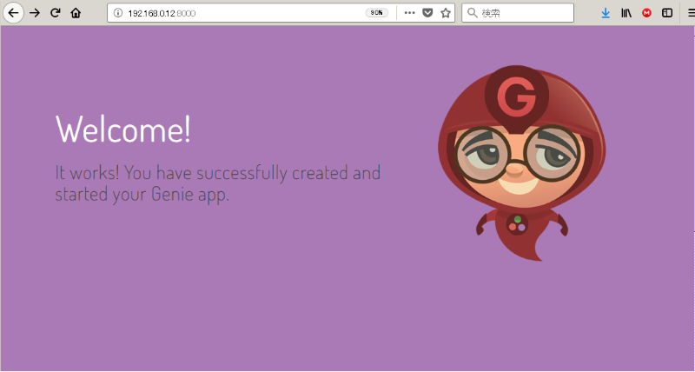The width and height of the screenshot is (695, 372).
Task: Open the hamburger application menu
Action: point(691,13)
